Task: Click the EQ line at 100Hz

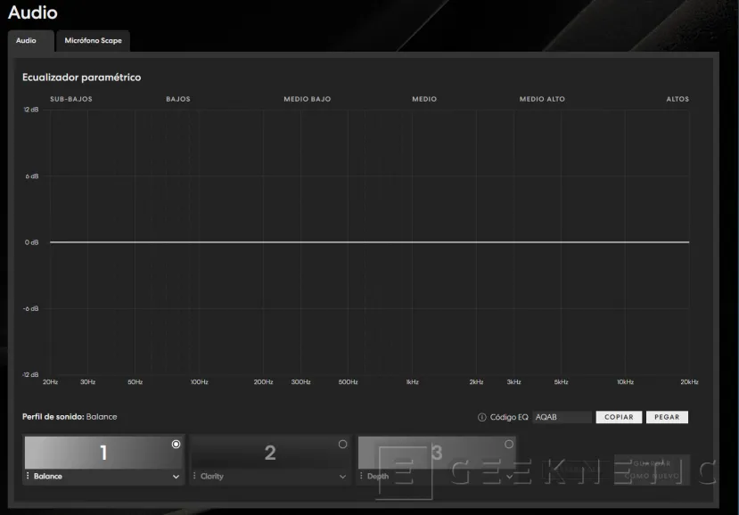Action: point(199,242)
